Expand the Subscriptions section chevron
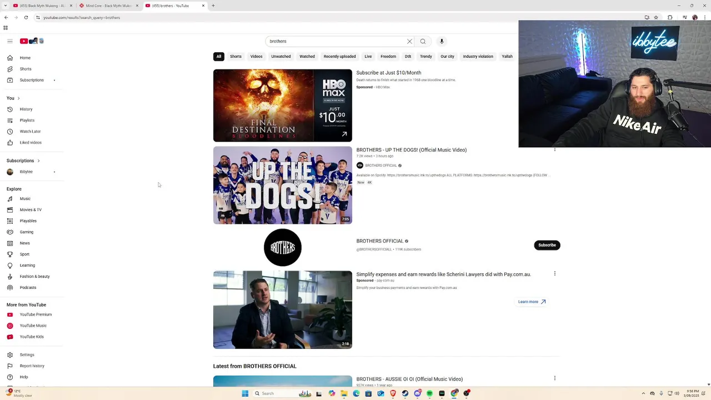711x400 pixels. pyautogui.click(x=38, y=161)
